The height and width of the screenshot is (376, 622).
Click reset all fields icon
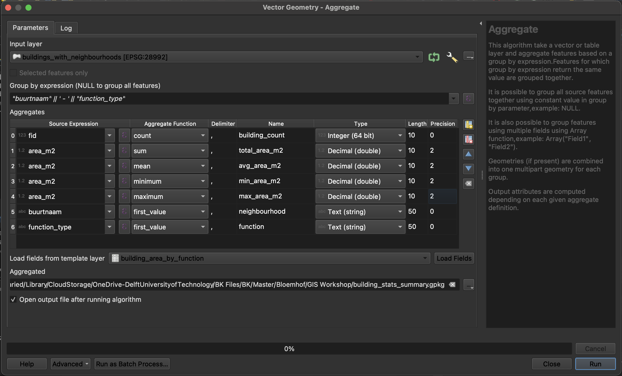coord(469,183)
